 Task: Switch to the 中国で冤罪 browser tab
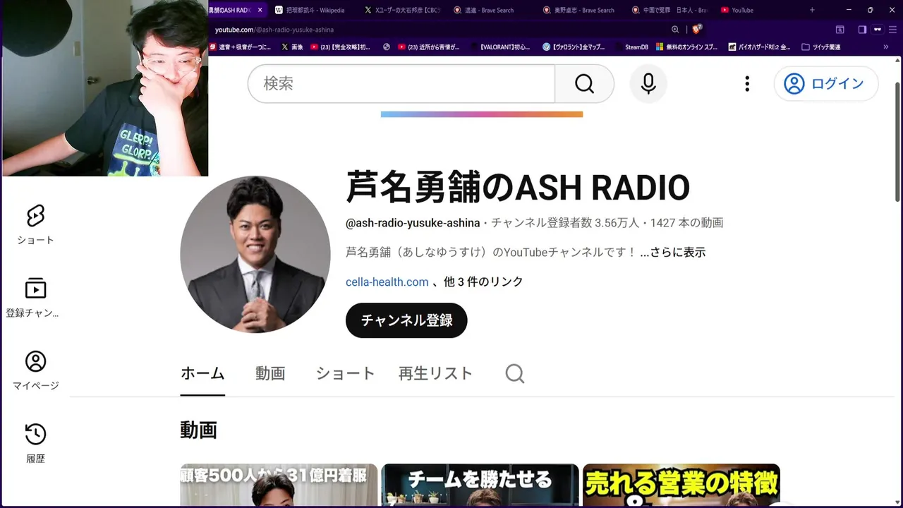pyautogui.click(x=669, y=10)
